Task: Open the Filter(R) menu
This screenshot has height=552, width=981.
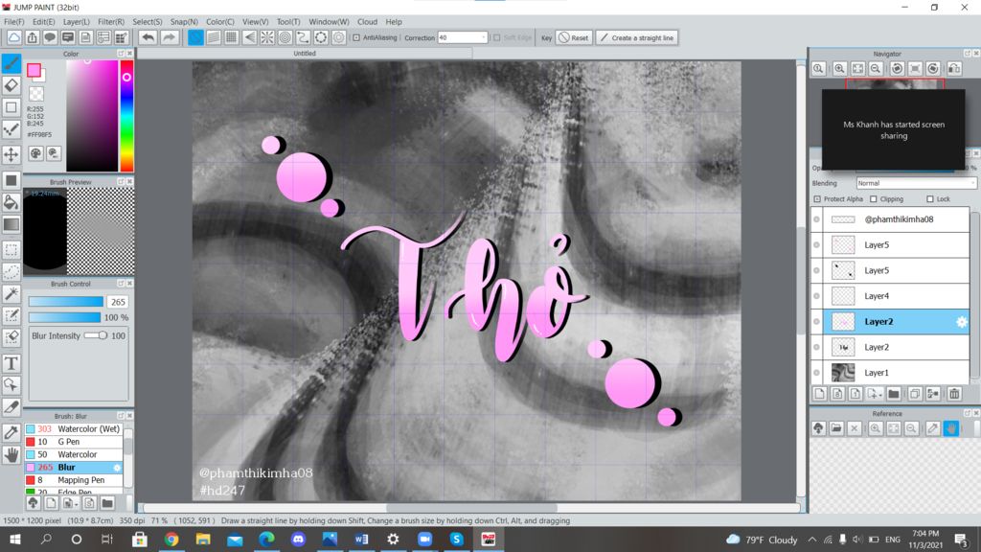Action: tap(111, 21)
